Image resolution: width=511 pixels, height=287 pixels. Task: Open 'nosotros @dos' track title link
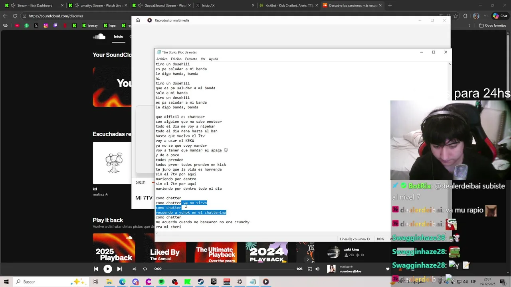351,271
